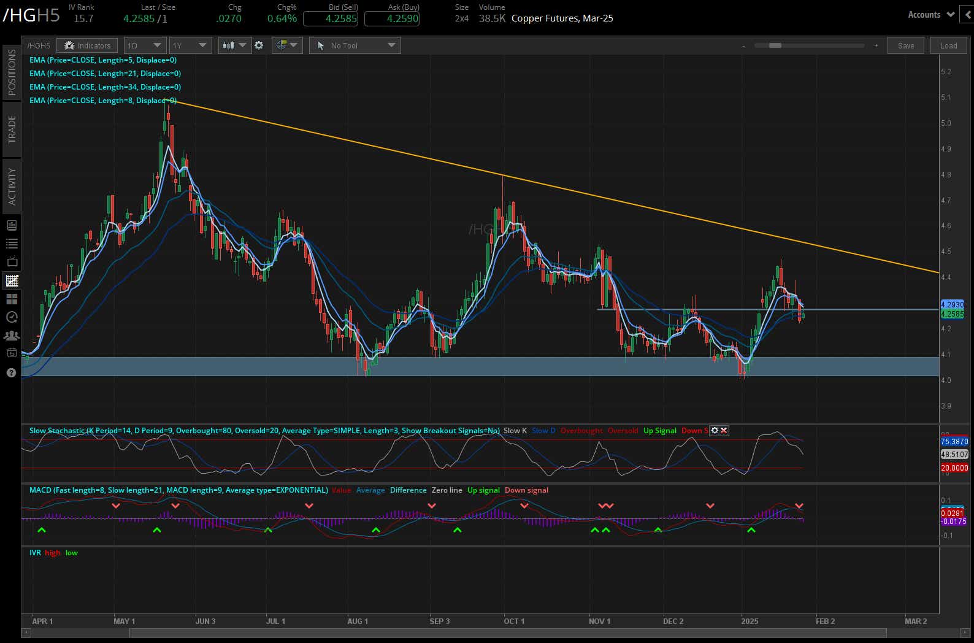Click the help question mark icon
The height and width of the screenshot is (643, 974).
coord(11,372)
